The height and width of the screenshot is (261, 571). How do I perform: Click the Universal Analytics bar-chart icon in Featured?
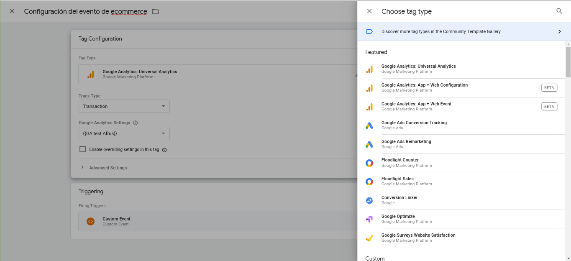coord(369,69)
